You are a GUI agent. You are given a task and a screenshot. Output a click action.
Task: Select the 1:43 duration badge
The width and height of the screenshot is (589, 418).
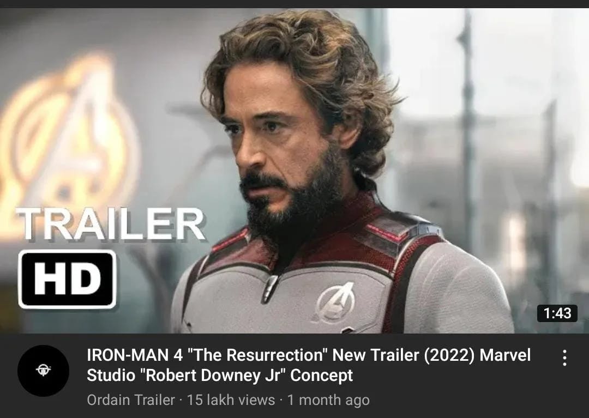557,313
